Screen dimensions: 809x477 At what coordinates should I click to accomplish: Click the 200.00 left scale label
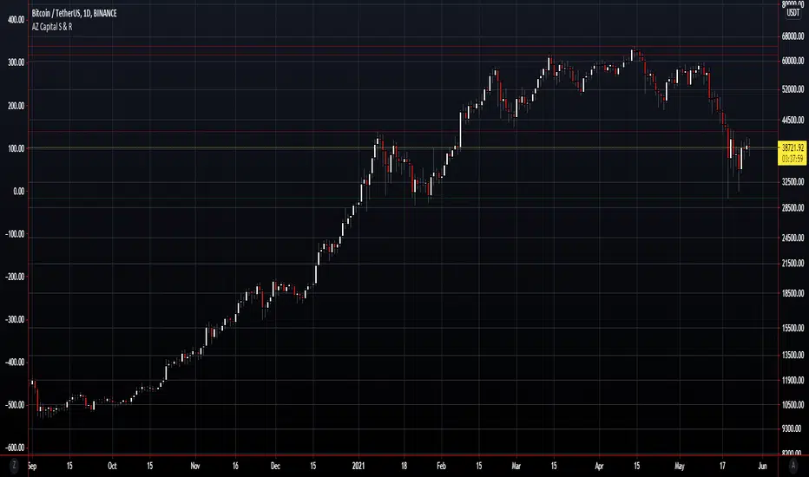tap(16, 106)
